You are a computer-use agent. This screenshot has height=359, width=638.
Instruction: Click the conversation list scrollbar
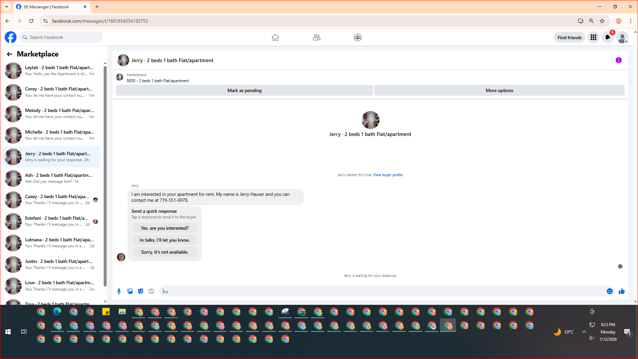(x=105, y=176)
